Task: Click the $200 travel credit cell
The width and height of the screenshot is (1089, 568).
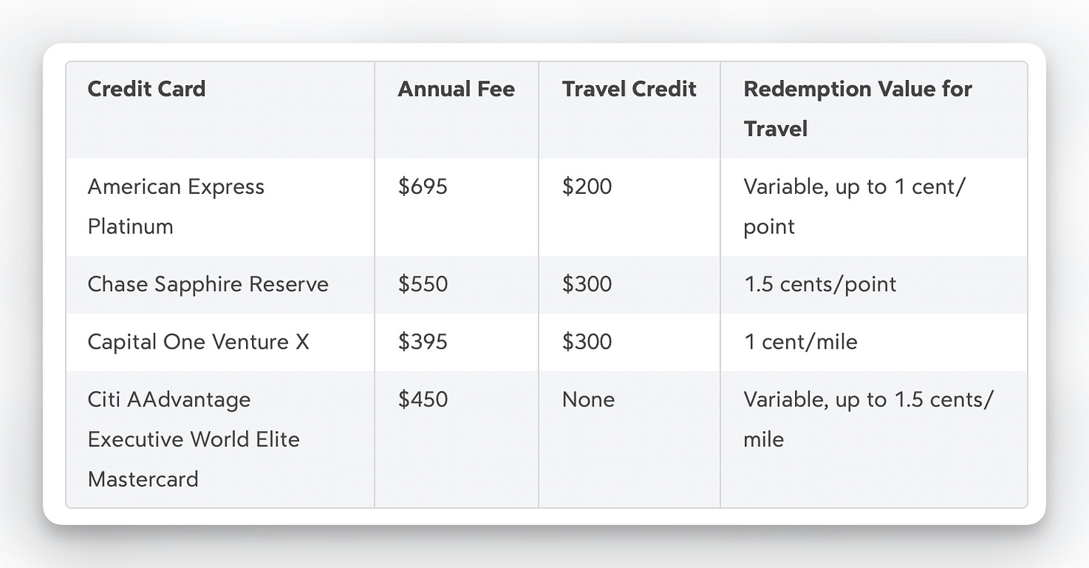Action: (587, 186)
